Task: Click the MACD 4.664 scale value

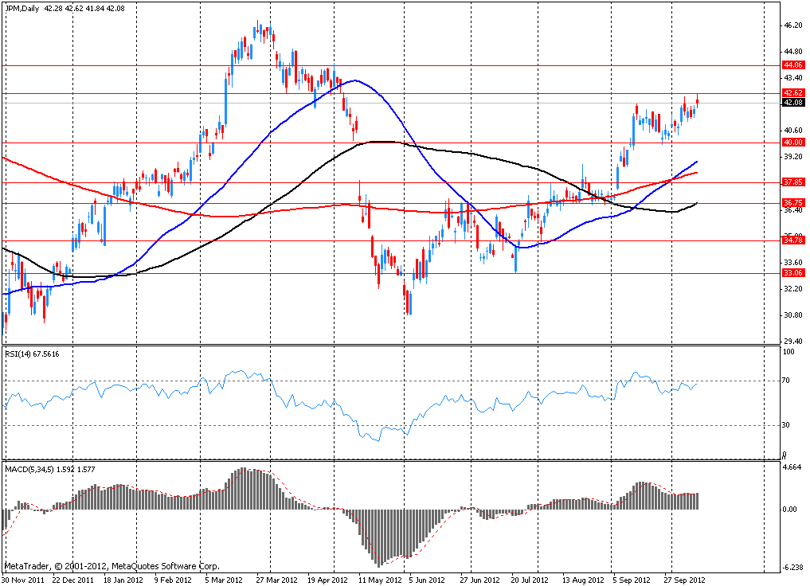Action: pyautogui.click(x=792, y=468)
